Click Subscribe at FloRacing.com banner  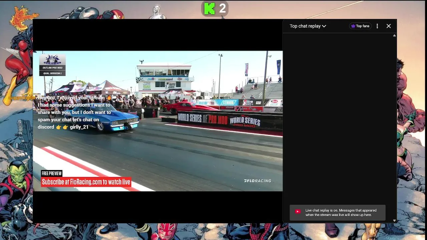[86, 182]
